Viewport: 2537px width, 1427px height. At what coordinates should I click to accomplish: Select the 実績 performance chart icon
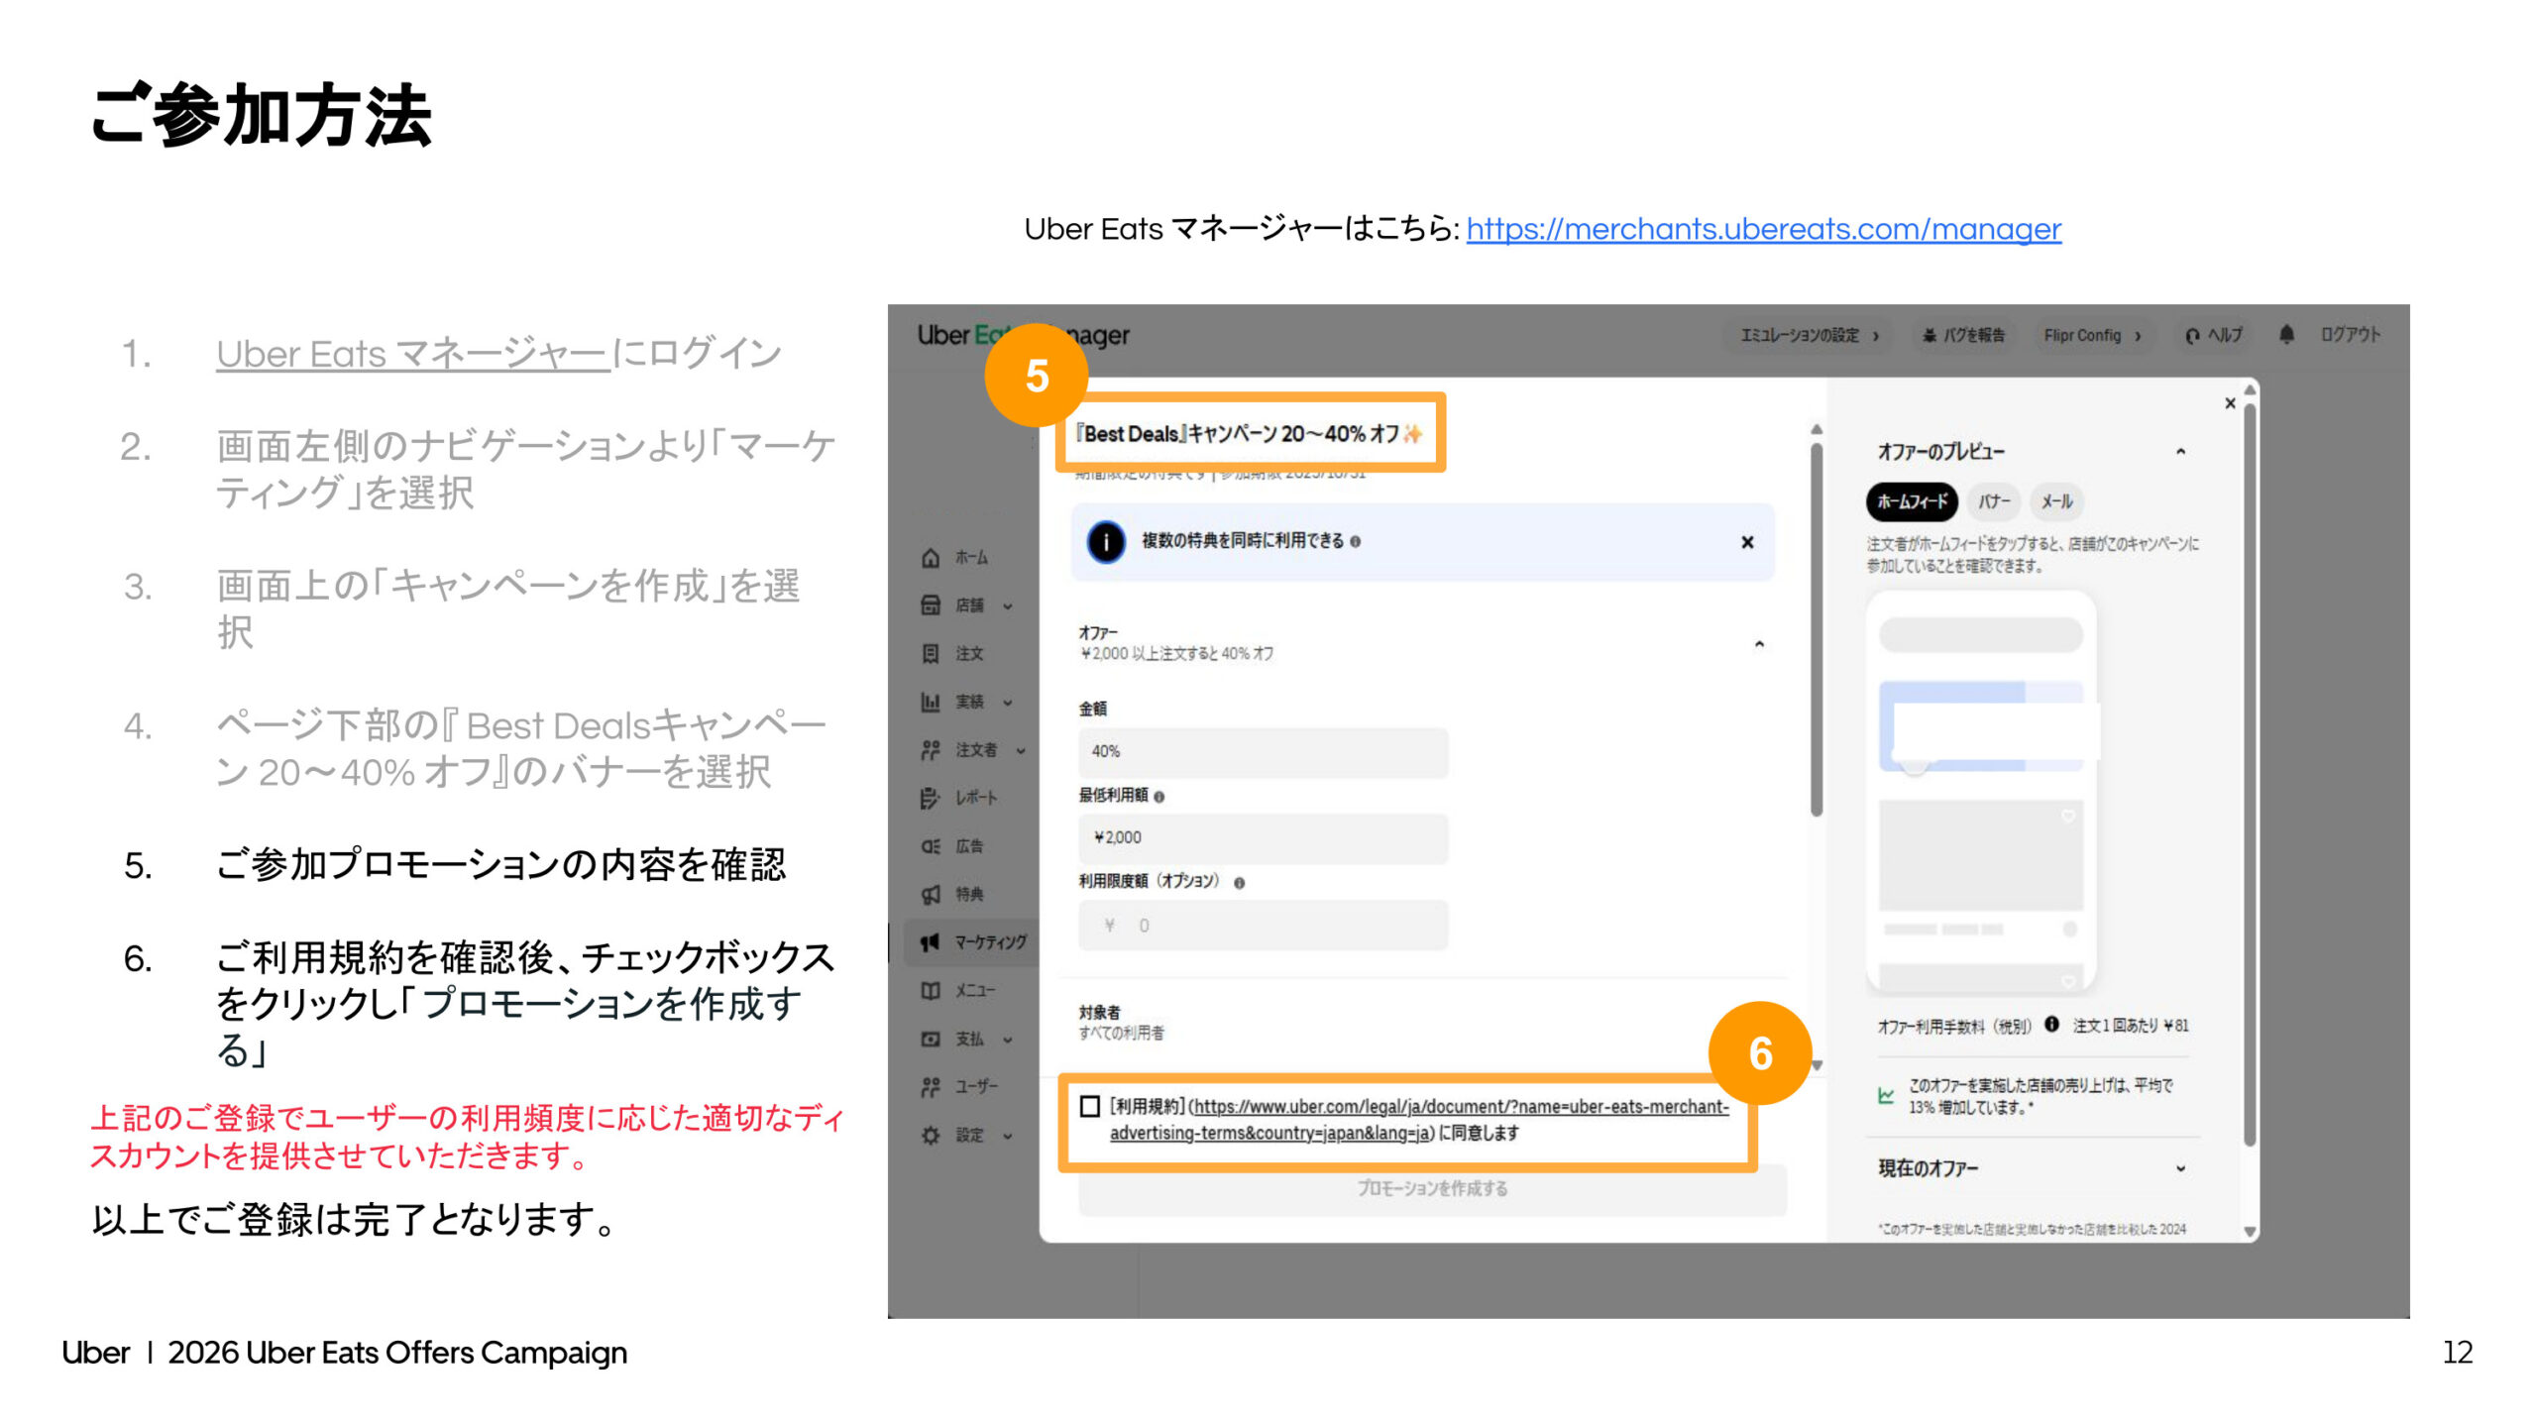click(931, 702)
